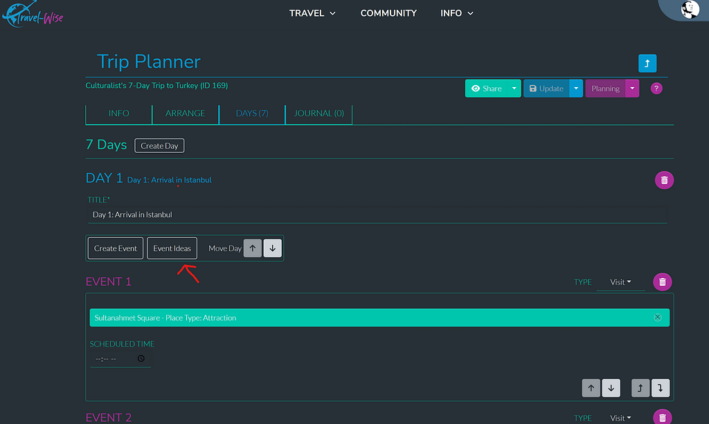
Task: Expand the Update dropdown arrow
Action: click(x=575, y=89)
